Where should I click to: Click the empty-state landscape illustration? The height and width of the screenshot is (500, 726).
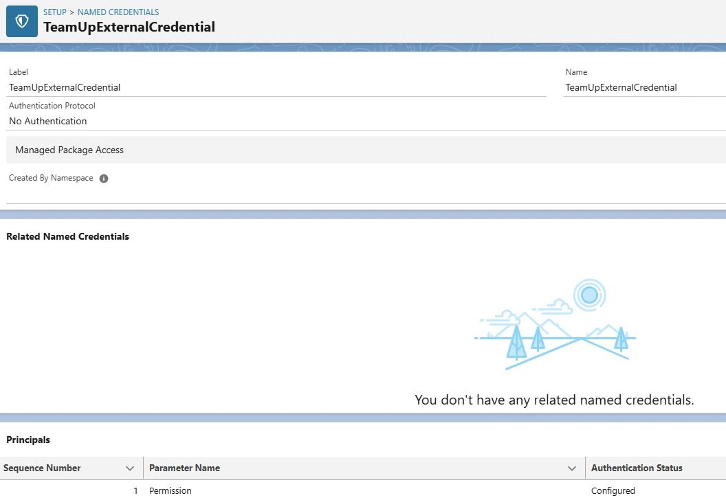554,325
